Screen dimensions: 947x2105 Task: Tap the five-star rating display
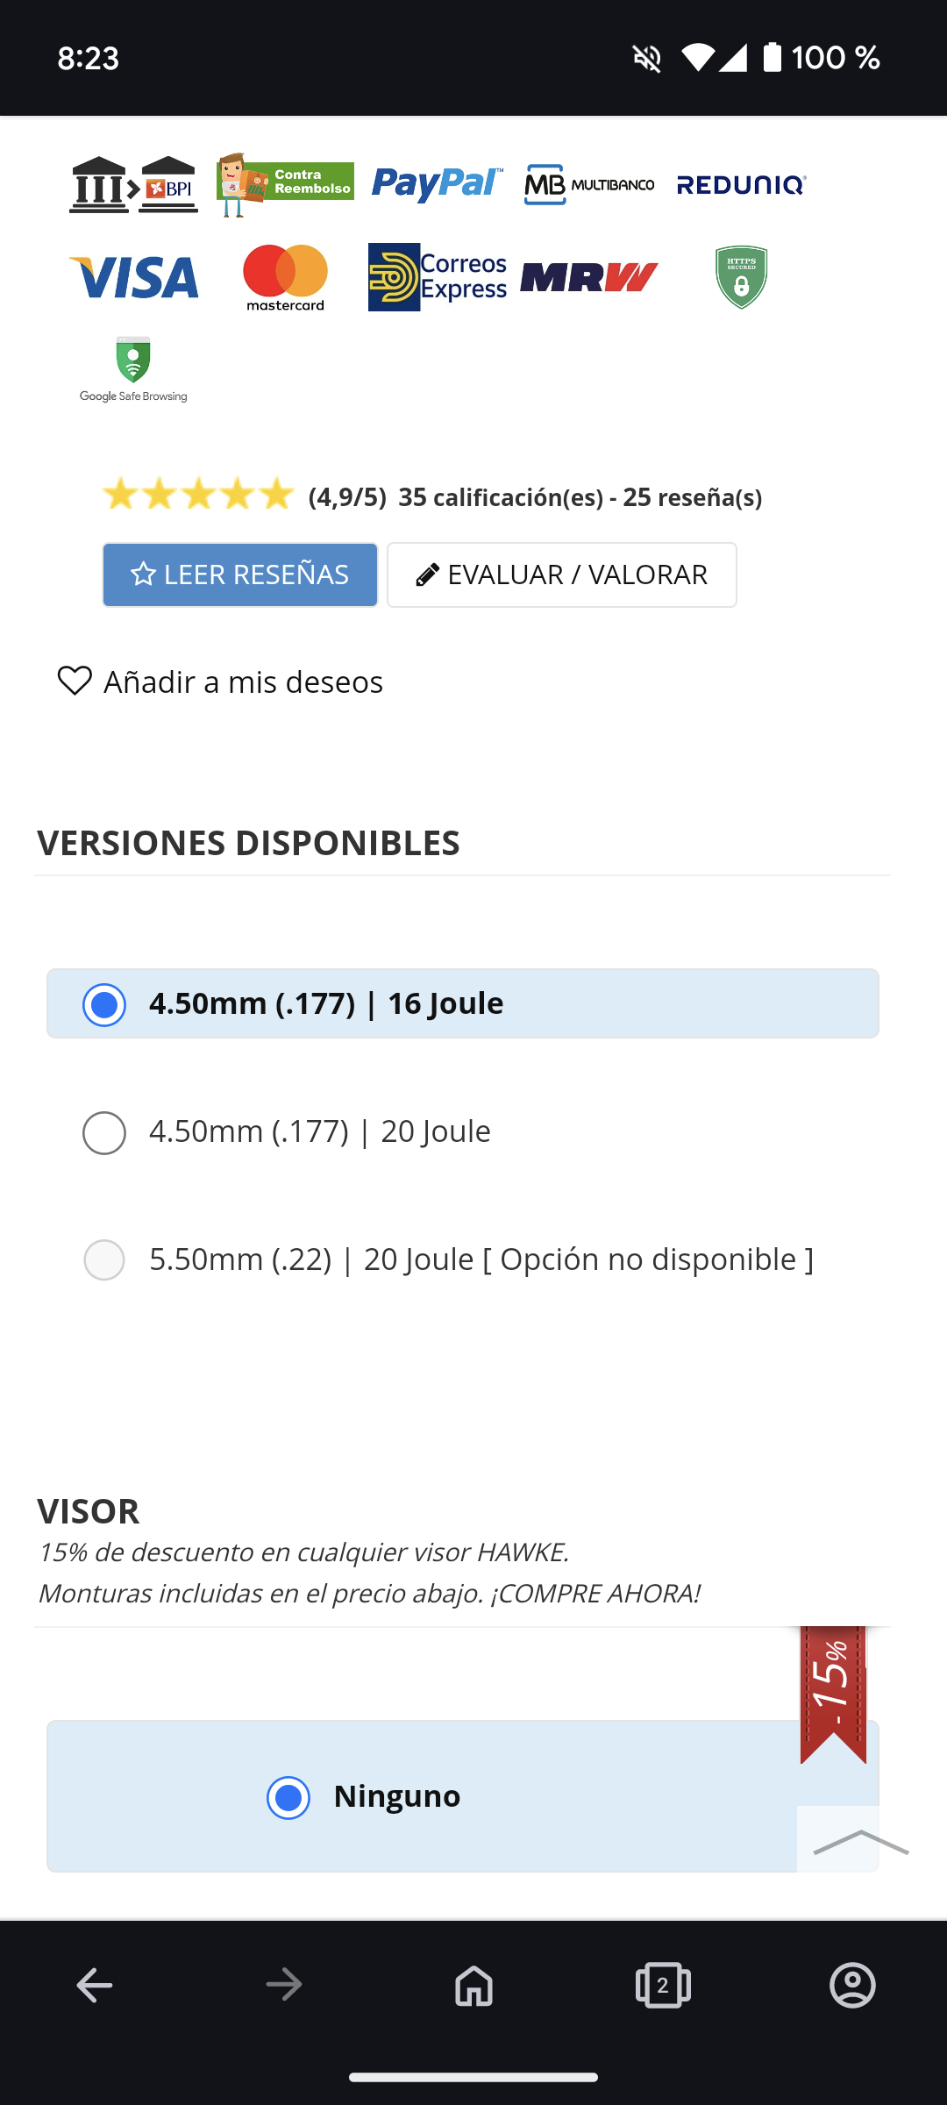[198, 495]
